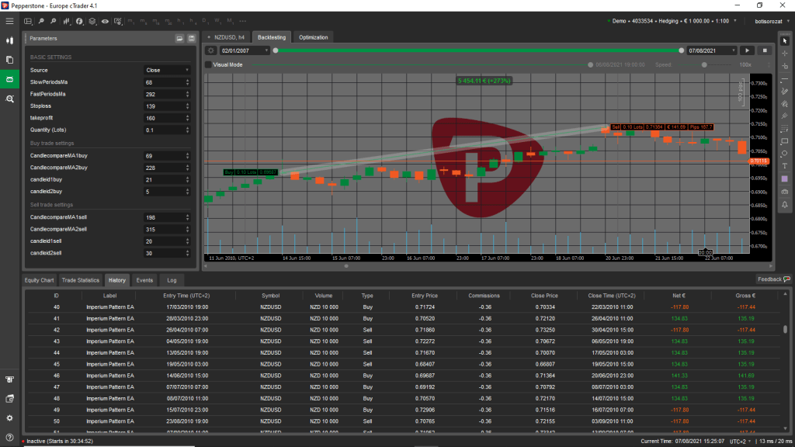Click the SlowPeriodsMa value field
795x447 pixels.
pyautogui.click(x=161, y=82)
